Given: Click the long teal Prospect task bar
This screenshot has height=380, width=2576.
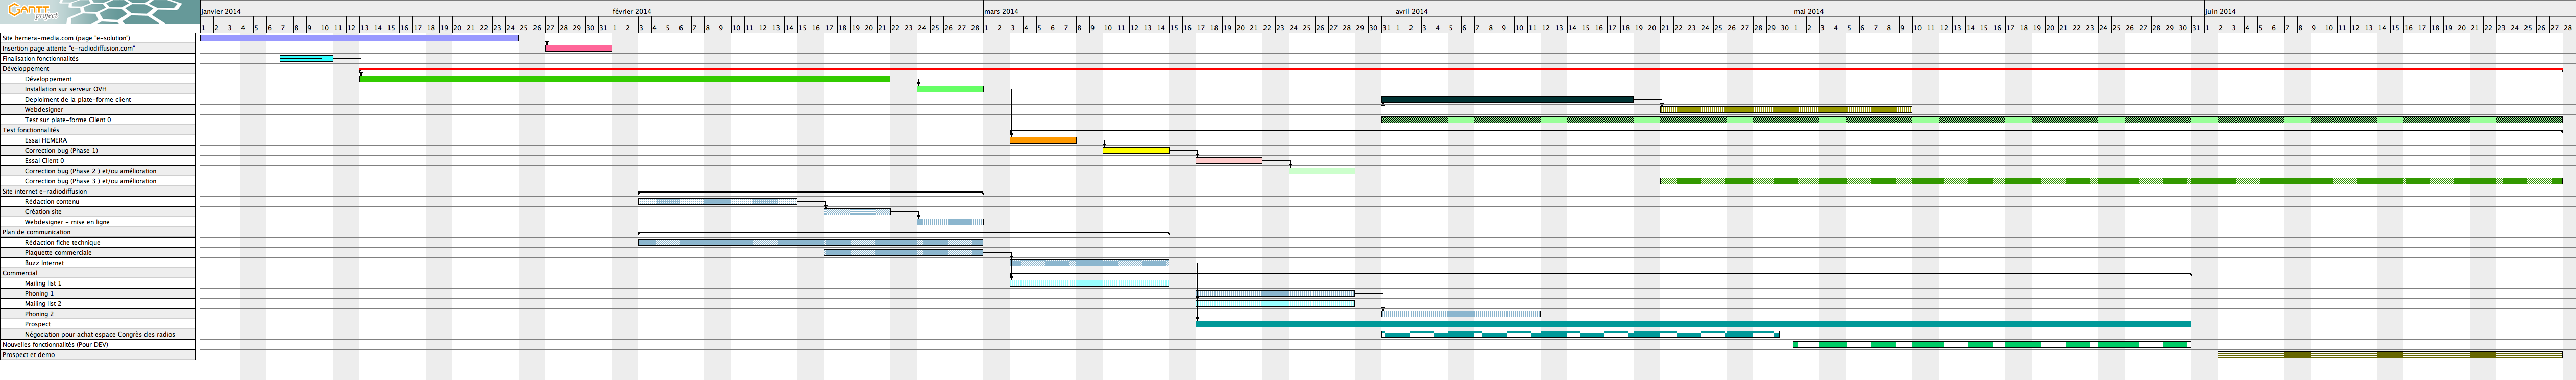Looking at the screenshot, I should tap(1692, 324).
